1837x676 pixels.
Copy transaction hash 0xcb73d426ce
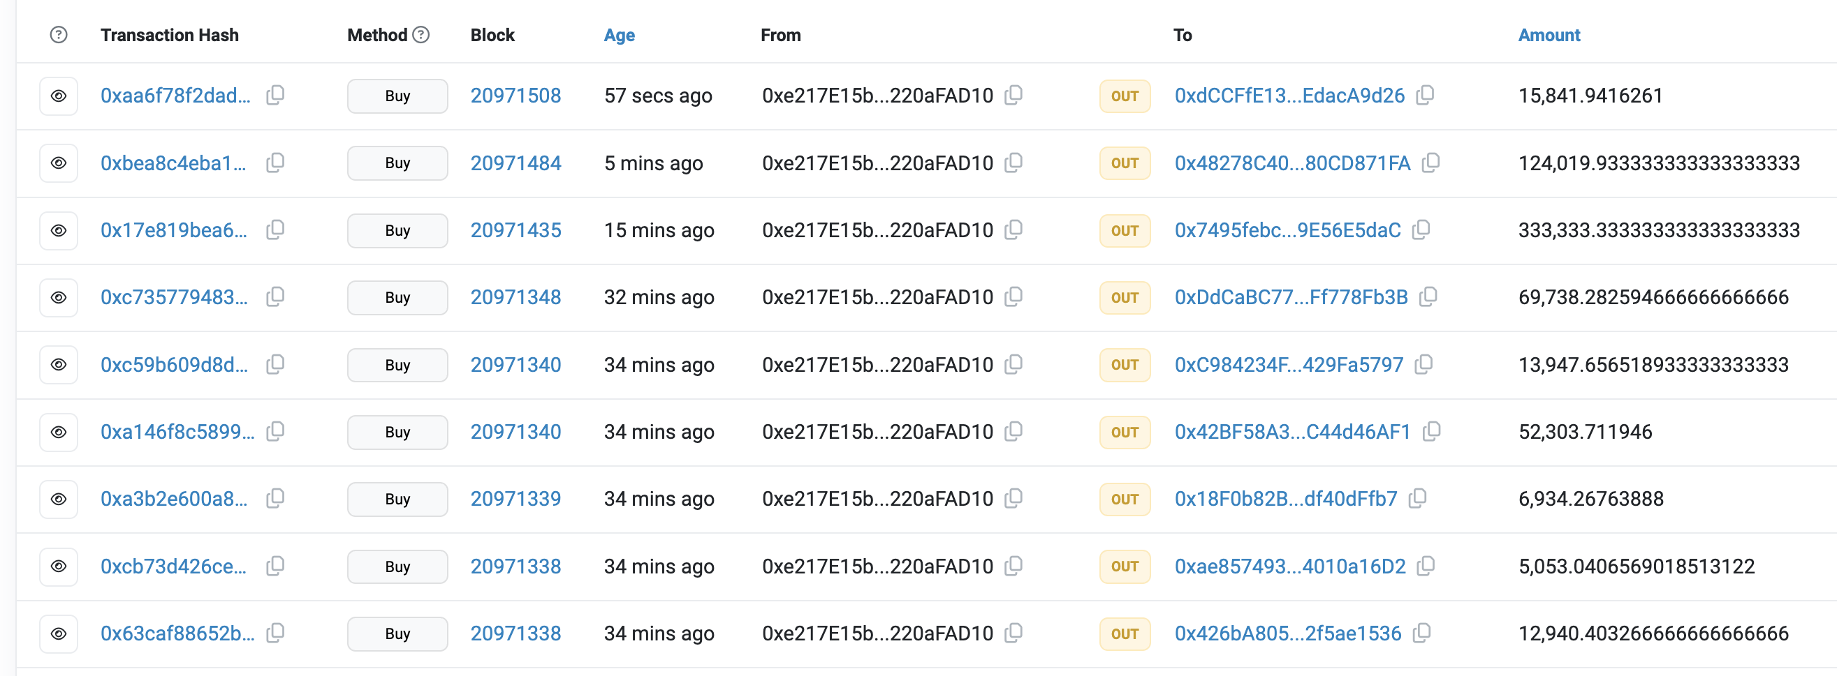click(x=275, y=566)
